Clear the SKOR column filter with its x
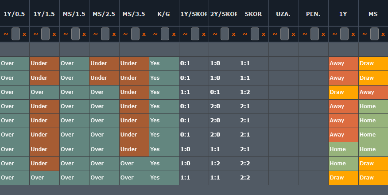This screenshot has width=388, height=195. point(264,34)
